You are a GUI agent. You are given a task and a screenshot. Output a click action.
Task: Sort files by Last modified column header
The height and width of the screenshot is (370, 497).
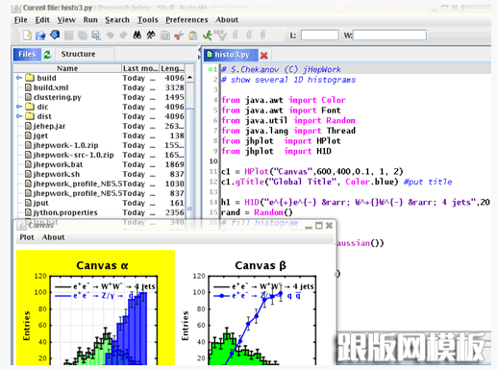tap(140, 68)
